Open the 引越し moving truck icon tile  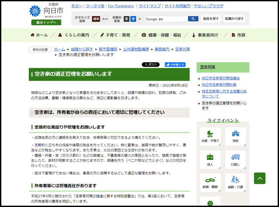(235, 160)
